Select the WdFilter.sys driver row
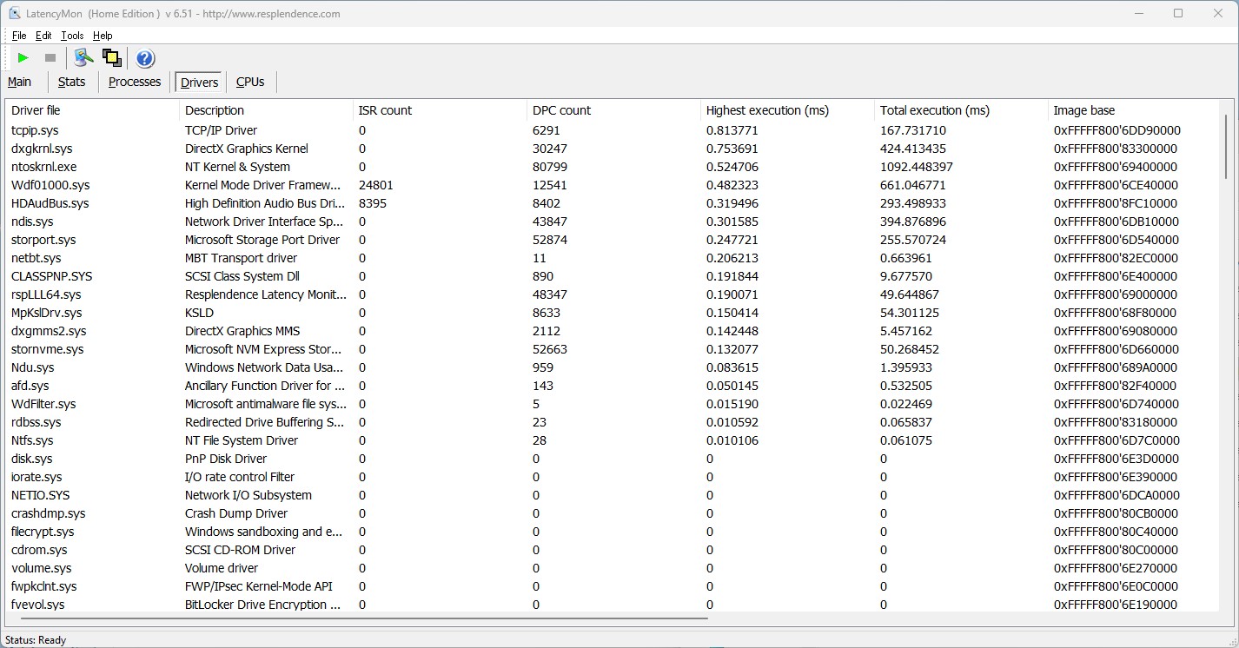This screenshot has height=648, width=1239. click(613, 404)
